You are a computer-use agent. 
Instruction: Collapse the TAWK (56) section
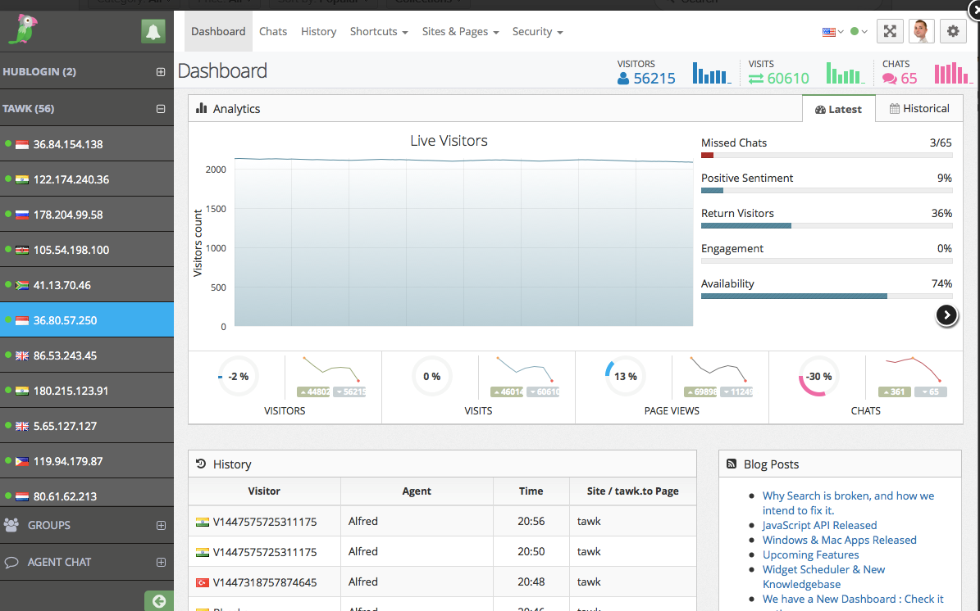[x=161, y=109]
